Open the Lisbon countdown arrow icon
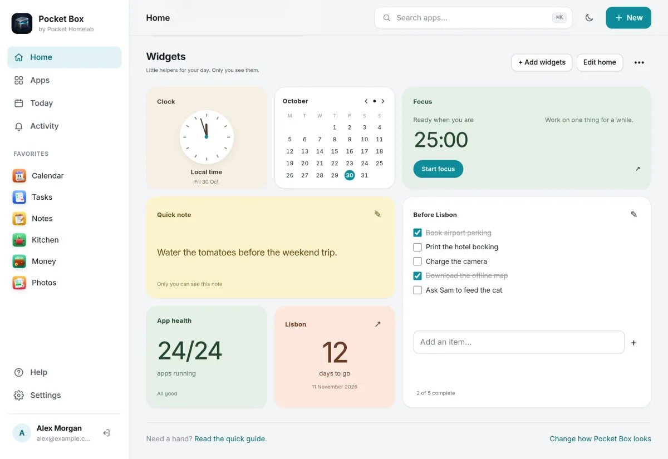The image size is (668, 459). coord(378,324)
